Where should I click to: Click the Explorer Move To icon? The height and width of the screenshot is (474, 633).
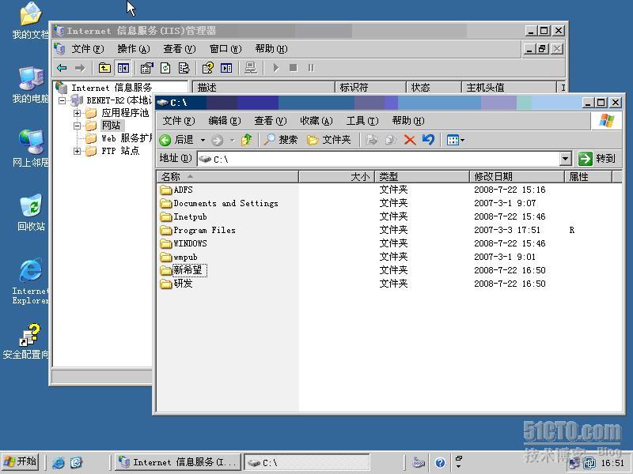pos(371,140)
